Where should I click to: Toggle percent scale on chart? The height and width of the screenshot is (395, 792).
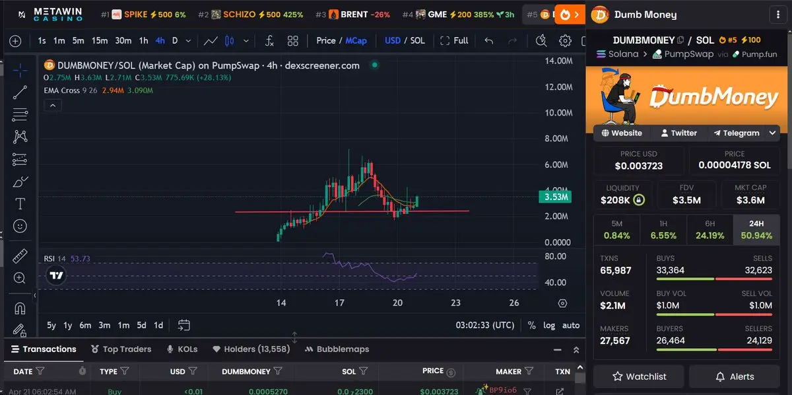532,325
